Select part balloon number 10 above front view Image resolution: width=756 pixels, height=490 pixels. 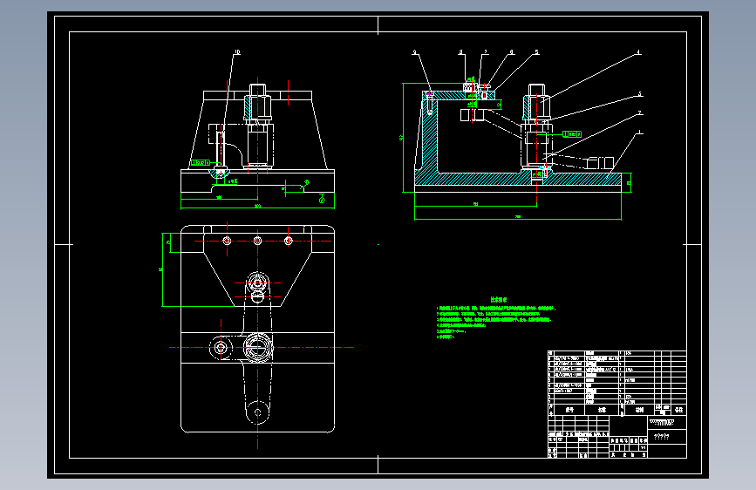(236, 52)
